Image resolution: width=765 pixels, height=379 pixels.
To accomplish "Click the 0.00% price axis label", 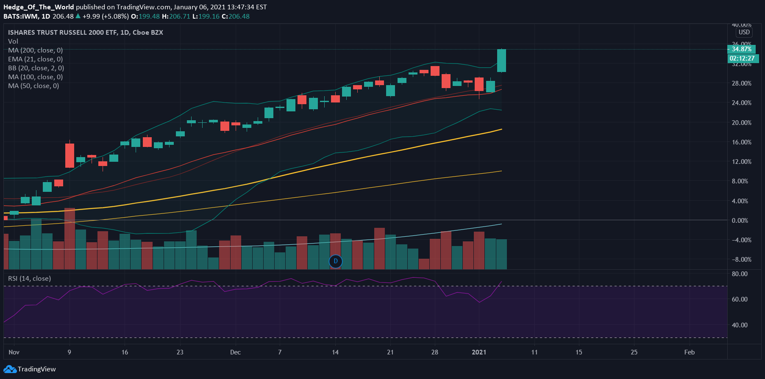I will (x=740, y=220).
